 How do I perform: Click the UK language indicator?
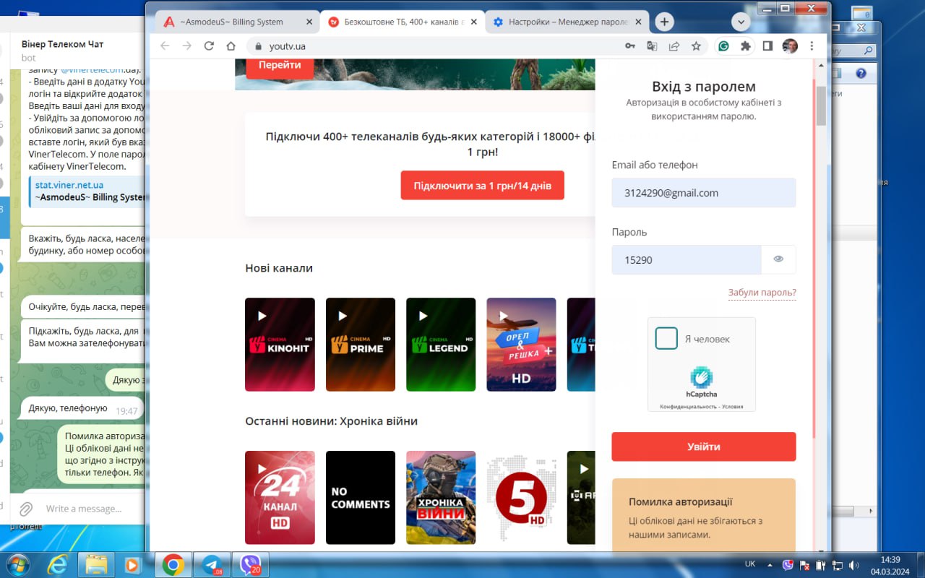(750, 564)
